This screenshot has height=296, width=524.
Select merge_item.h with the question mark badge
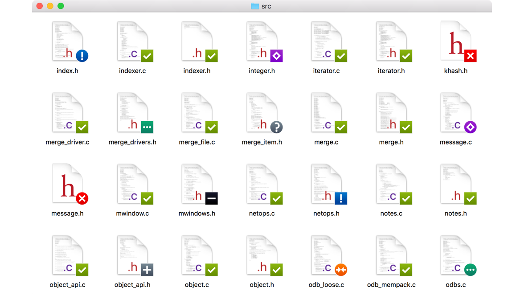tap(262, 114)
